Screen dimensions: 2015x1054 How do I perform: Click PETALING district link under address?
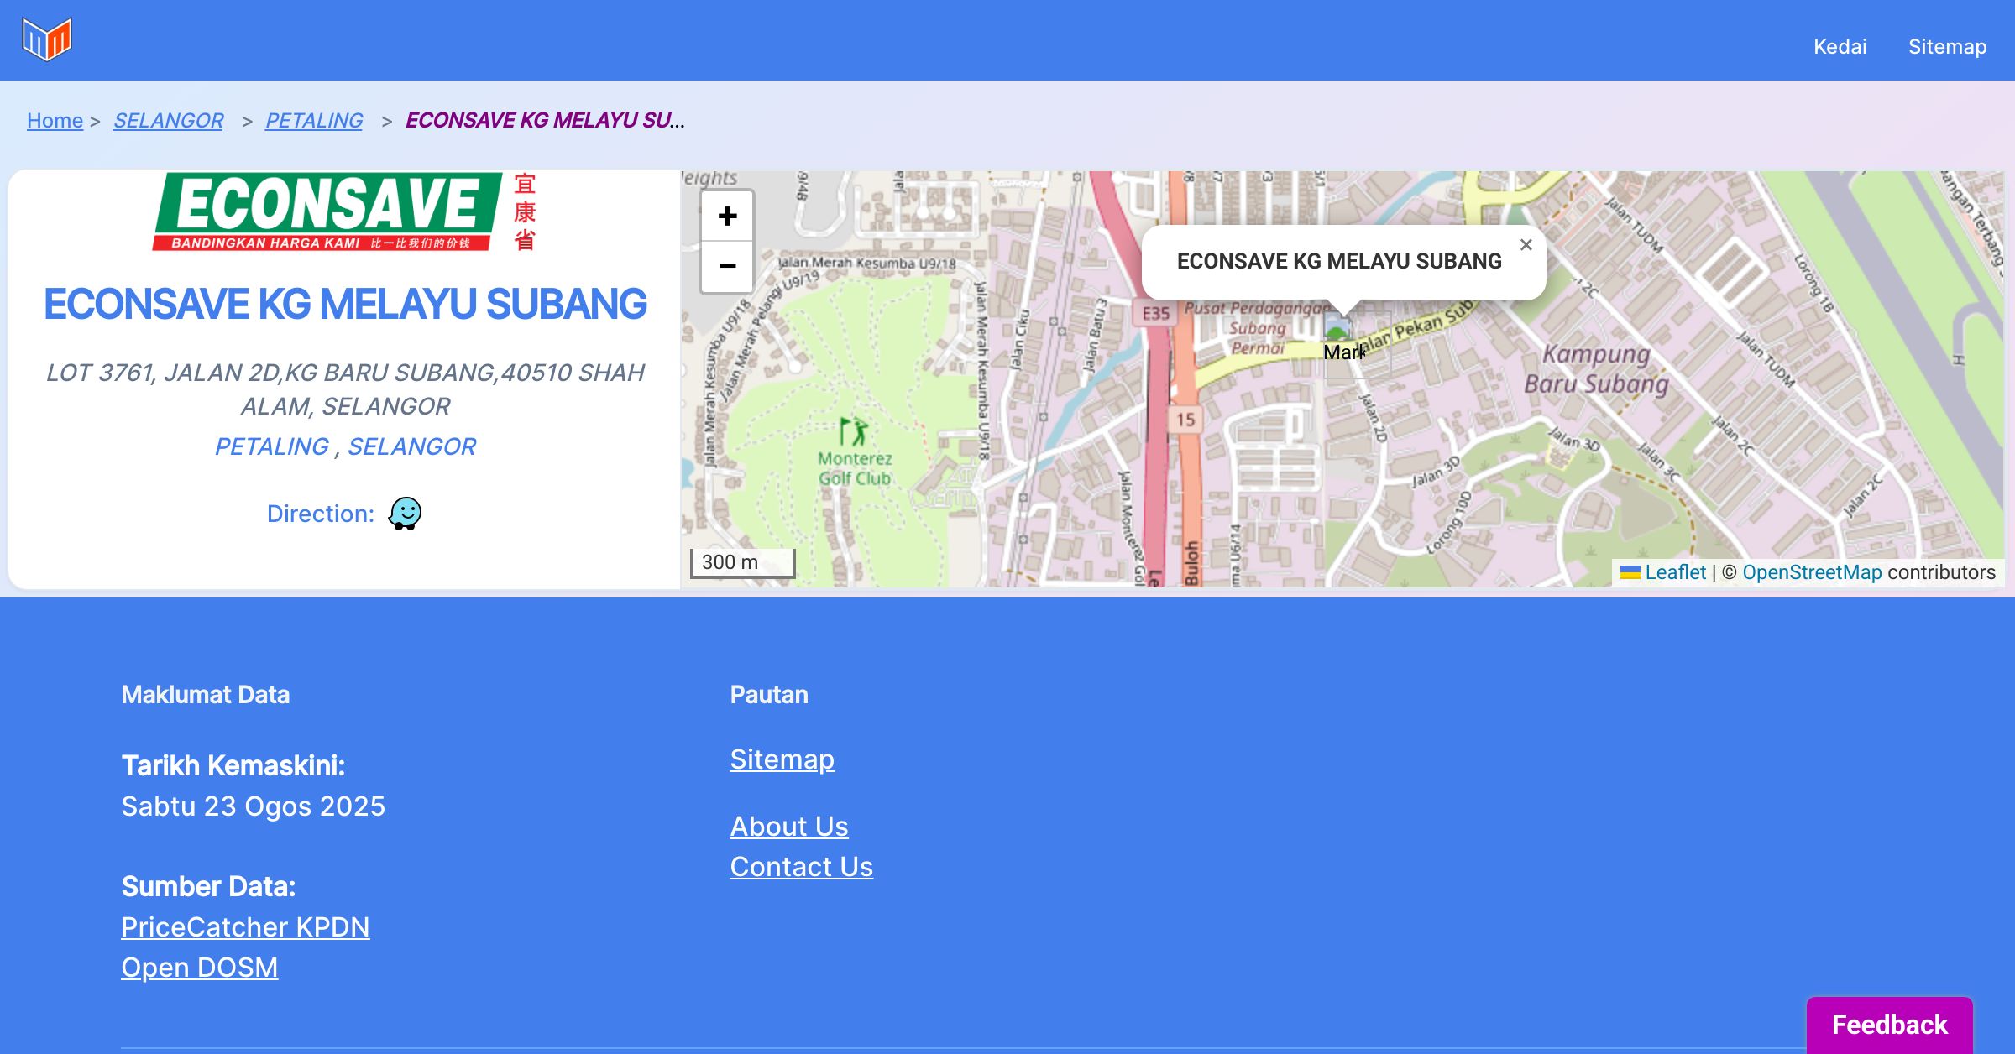point(271,446)
